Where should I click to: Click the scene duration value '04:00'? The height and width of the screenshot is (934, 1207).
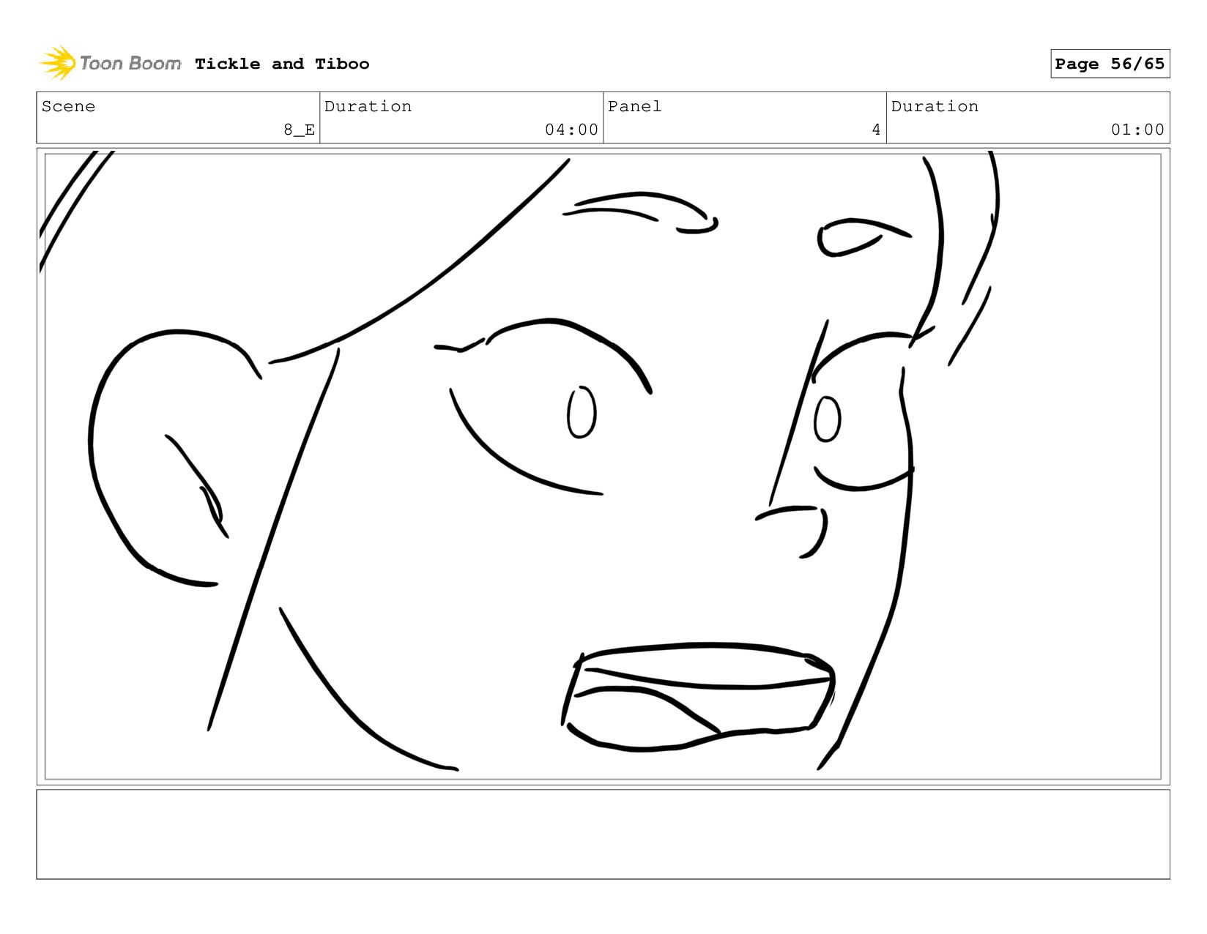click(x=571, y=130)
